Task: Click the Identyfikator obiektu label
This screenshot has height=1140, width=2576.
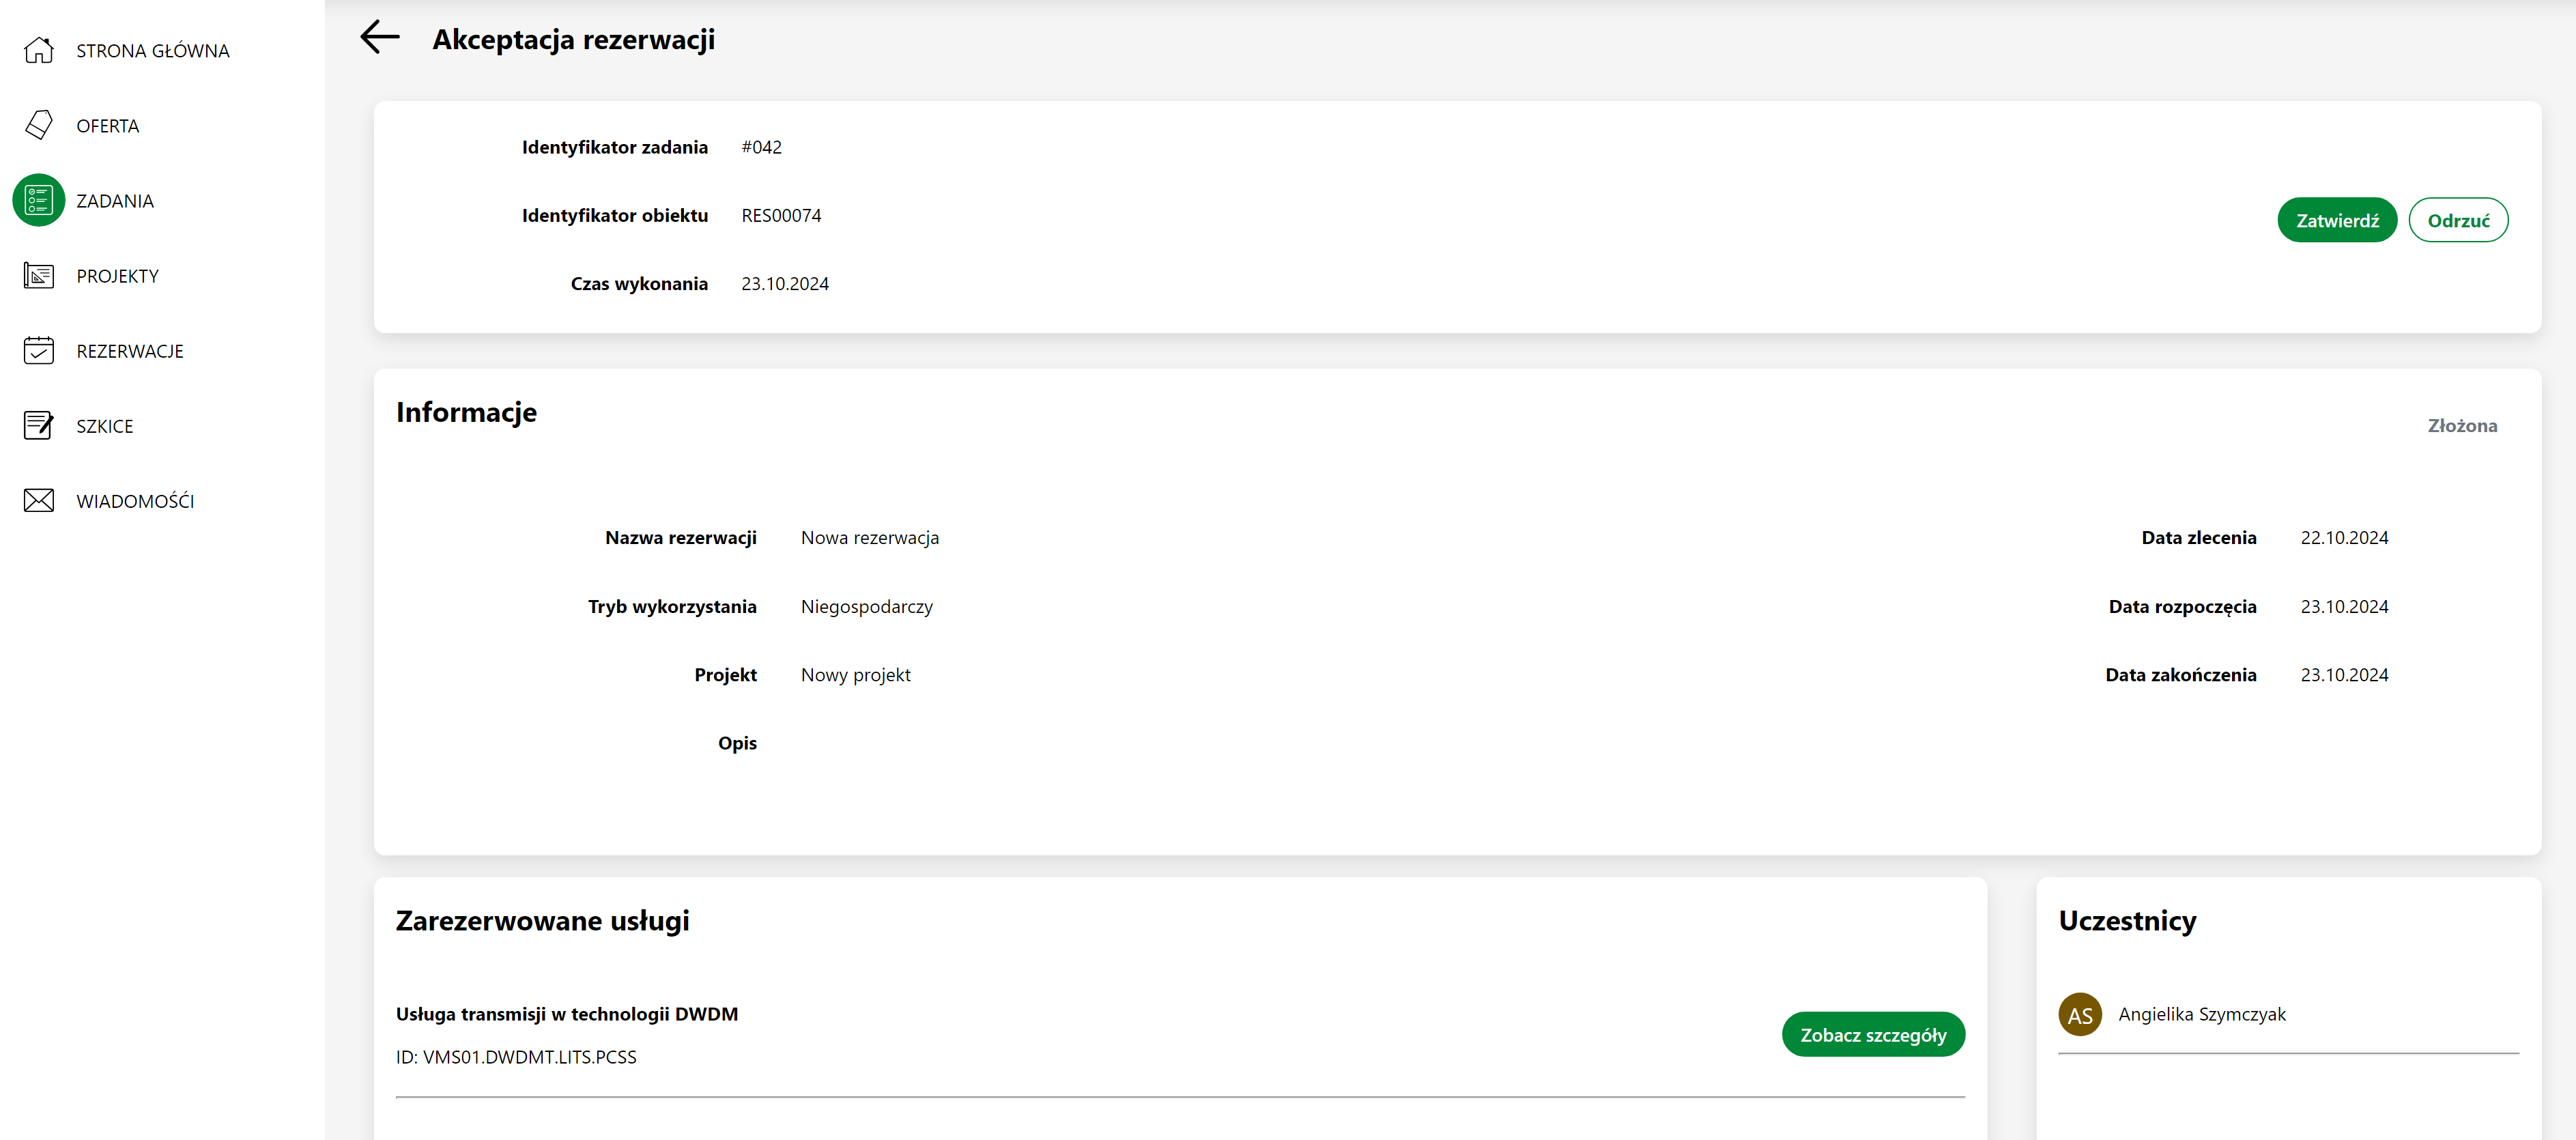Action: pyautogui.click(x=615, y=215)
